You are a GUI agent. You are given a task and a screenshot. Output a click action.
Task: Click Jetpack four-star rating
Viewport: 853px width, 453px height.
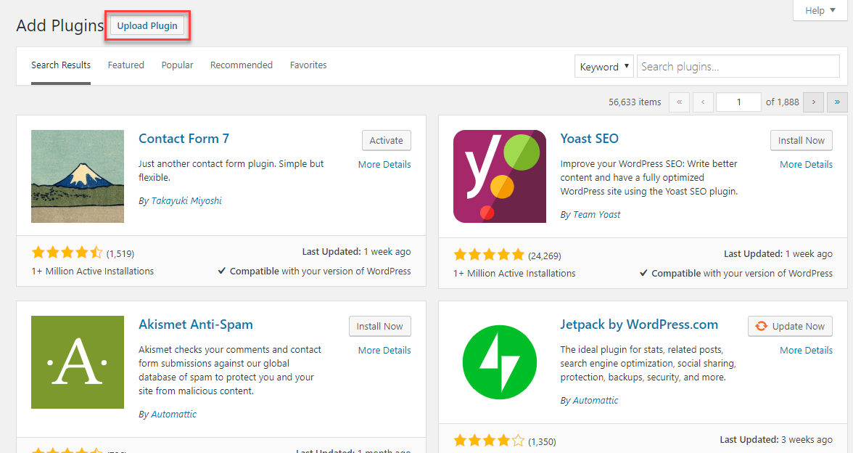[x=489, y=441]
